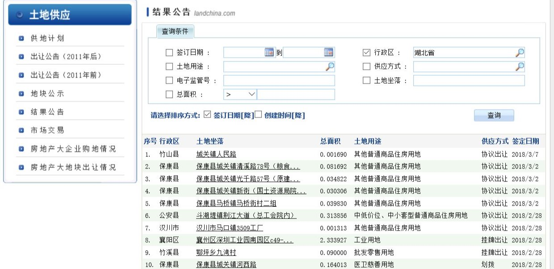Viewport: 554px width, 269px height.
Task: Open the 汉川市马口镇3509工厂 record link
Action: click(230, 228)
